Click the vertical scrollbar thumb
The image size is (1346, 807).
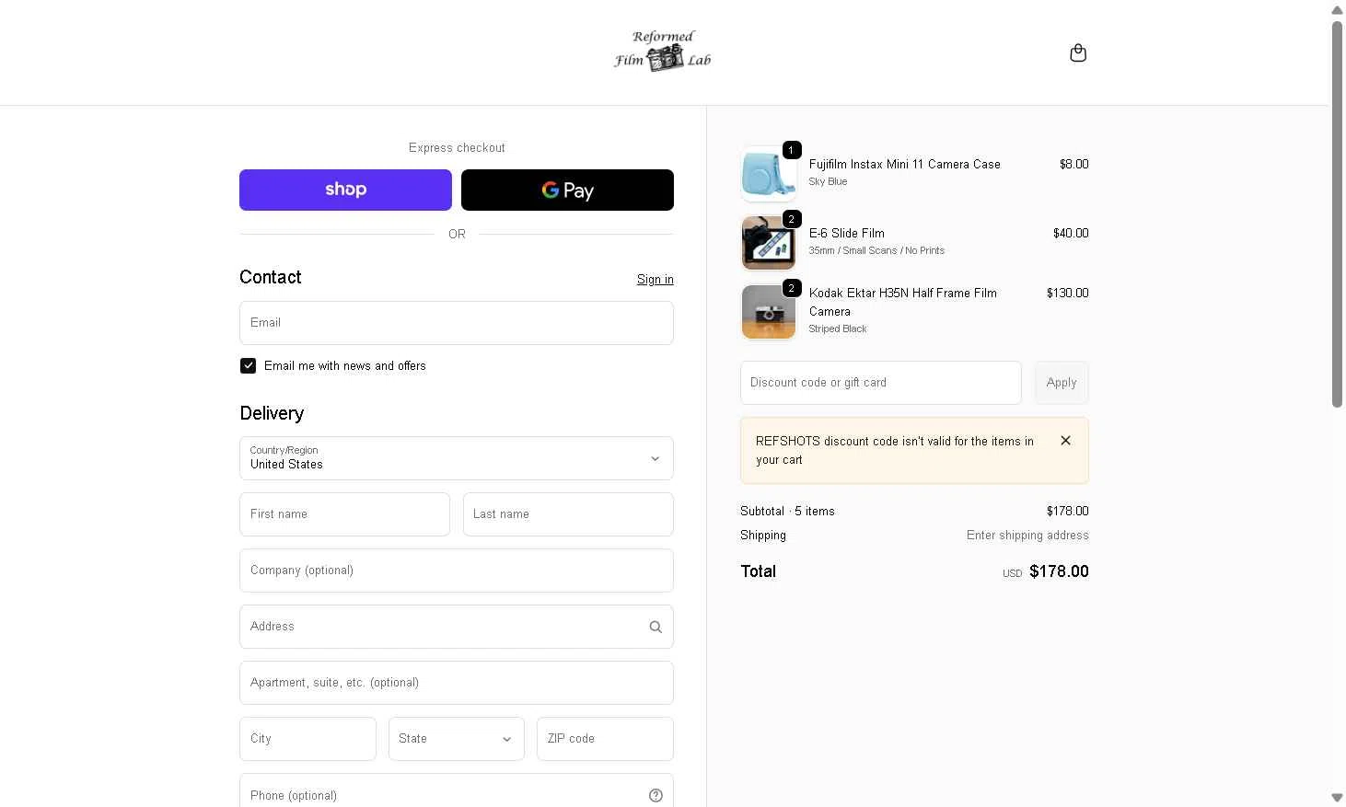tap(1337, 213)
